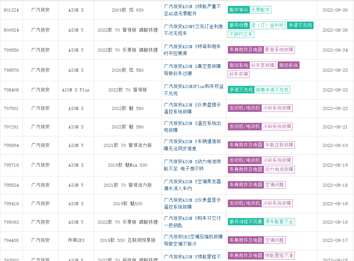Click the 原车配套不全 tag
This screenshot has height=261, width=354.
pos(279,222)
